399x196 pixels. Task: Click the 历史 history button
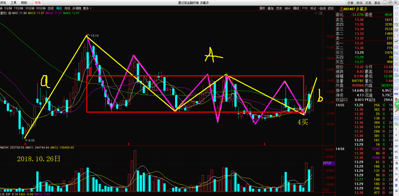pyautogui.click(x=279, y=8)
